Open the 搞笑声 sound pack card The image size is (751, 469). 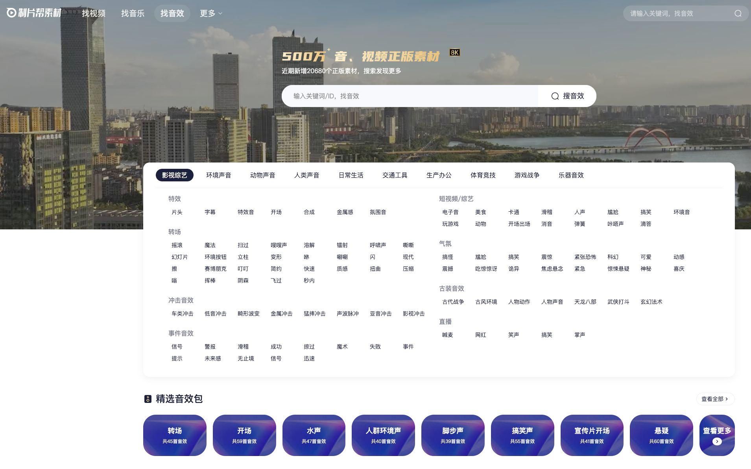522,435
